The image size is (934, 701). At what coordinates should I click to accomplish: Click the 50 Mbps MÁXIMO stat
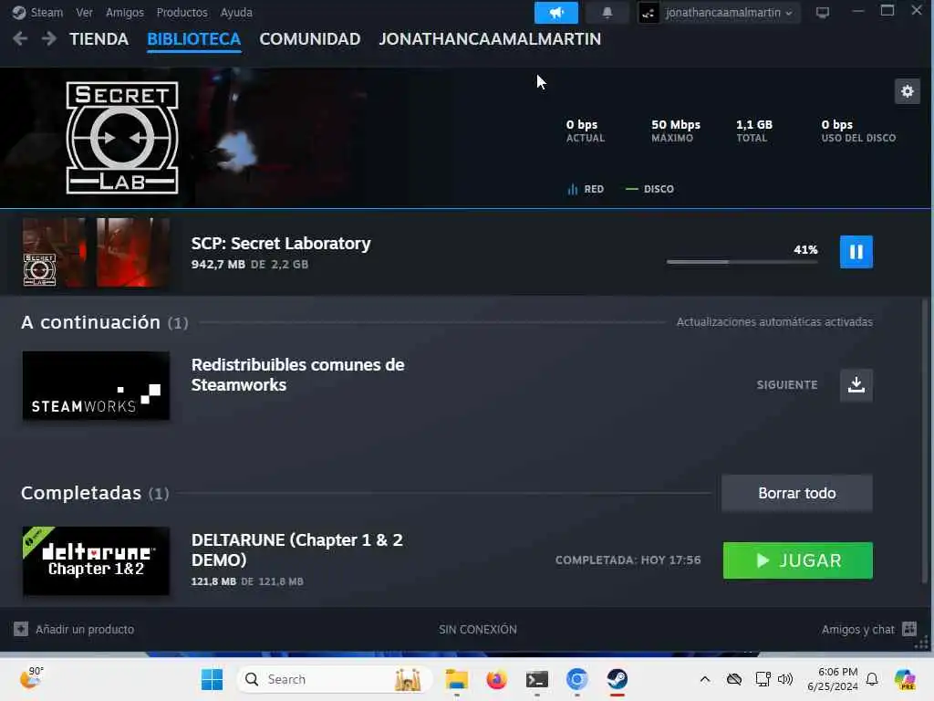pyautogui.click(x=676, y=131)
